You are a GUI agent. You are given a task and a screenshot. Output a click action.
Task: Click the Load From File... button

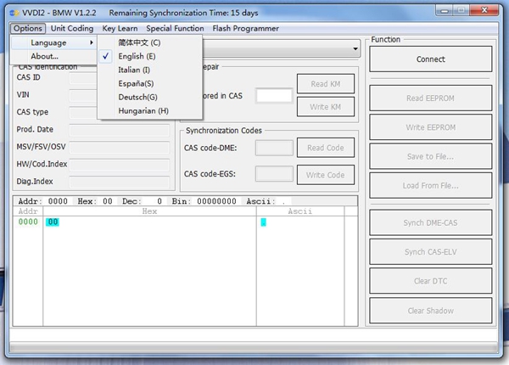(x=430, y=185)
